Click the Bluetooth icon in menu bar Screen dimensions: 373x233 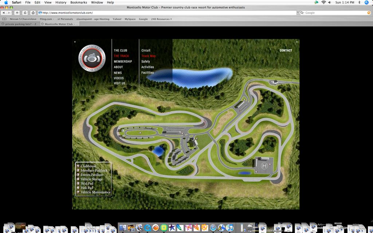tap(360, 3)
